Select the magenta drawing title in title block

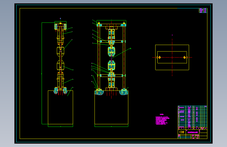pyautogui.click(x=192, y=132)
